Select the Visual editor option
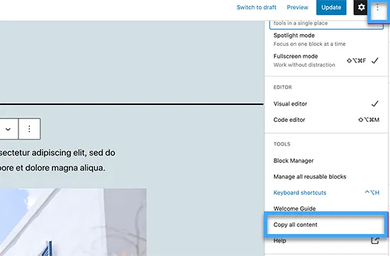390x256 pixels. 326,104
